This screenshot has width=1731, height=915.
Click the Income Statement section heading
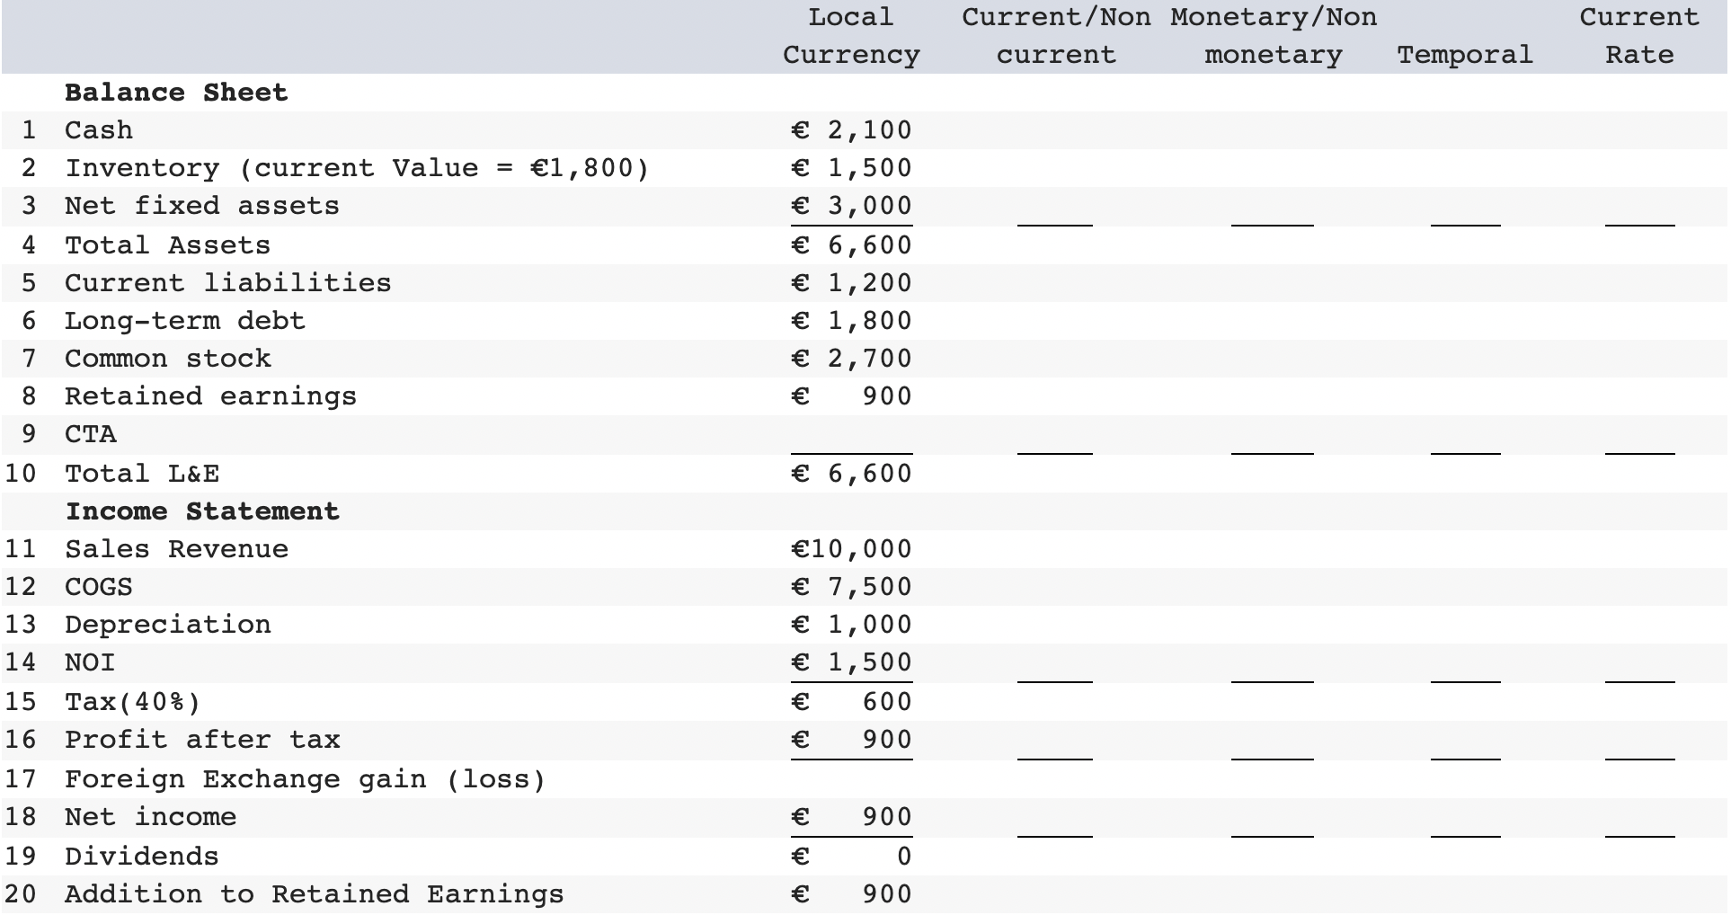pos(201,510)
